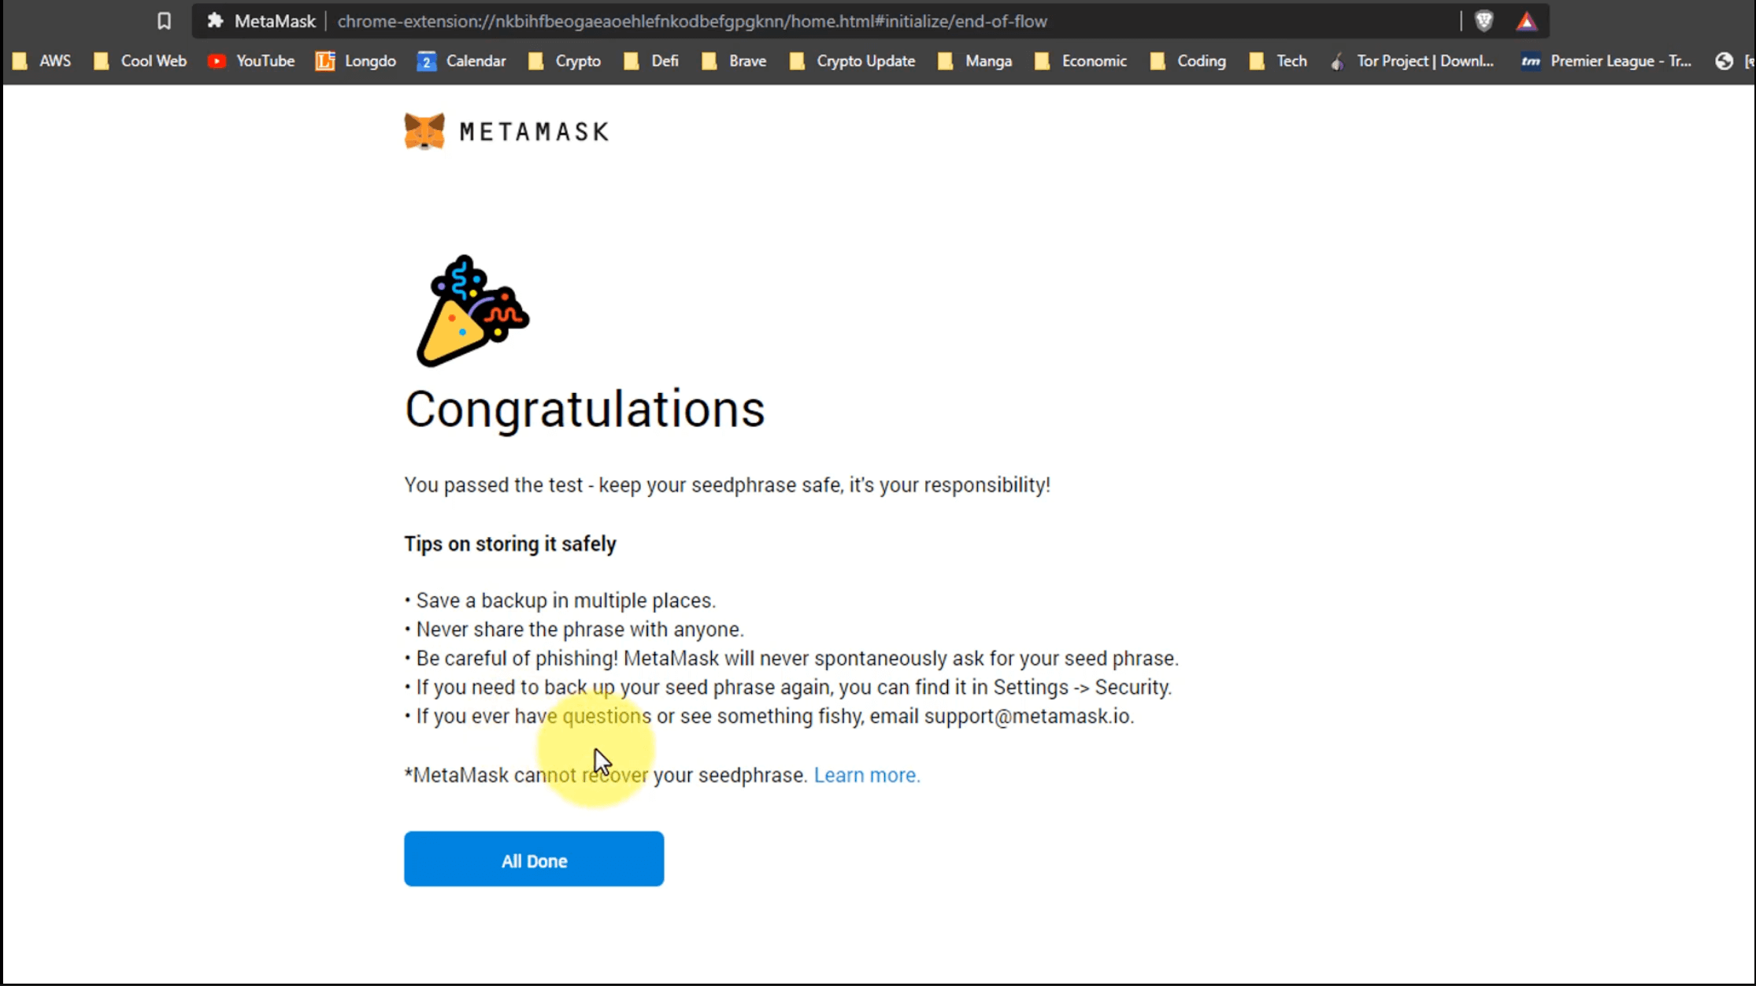Click the Brave Shields lion icon
Screen dimensions: 1756x986
click(x=1484, y=21)
